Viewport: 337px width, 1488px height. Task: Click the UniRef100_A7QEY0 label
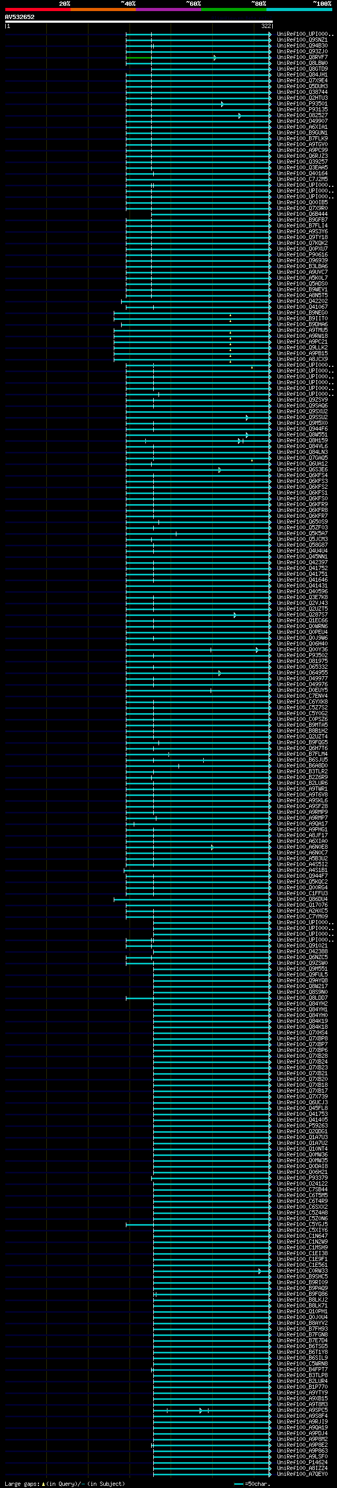point(302,1474)
